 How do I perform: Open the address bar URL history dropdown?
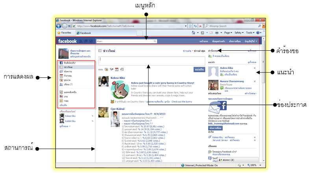point(186,26)
